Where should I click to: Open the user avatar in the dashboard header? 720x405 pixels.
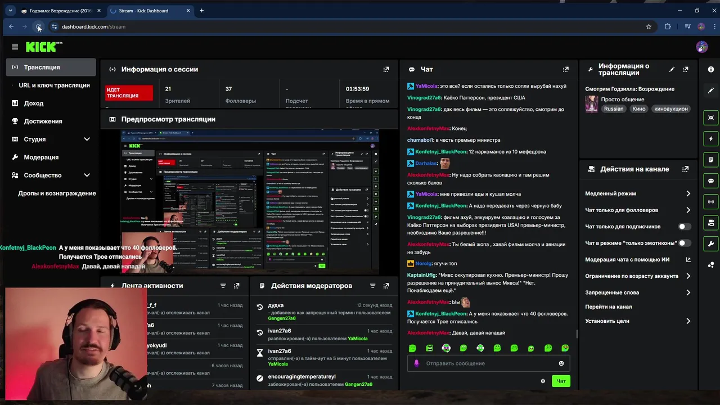701,47
